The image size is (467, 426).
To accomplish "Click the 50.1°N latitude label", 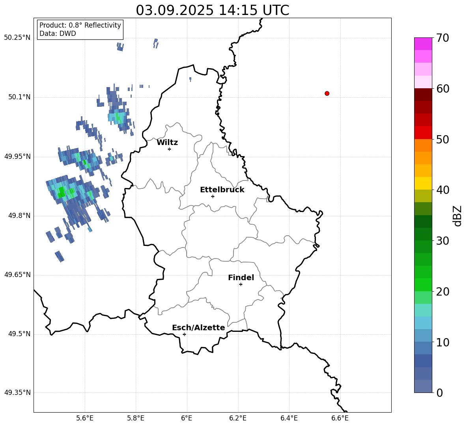I will point(19,97).
